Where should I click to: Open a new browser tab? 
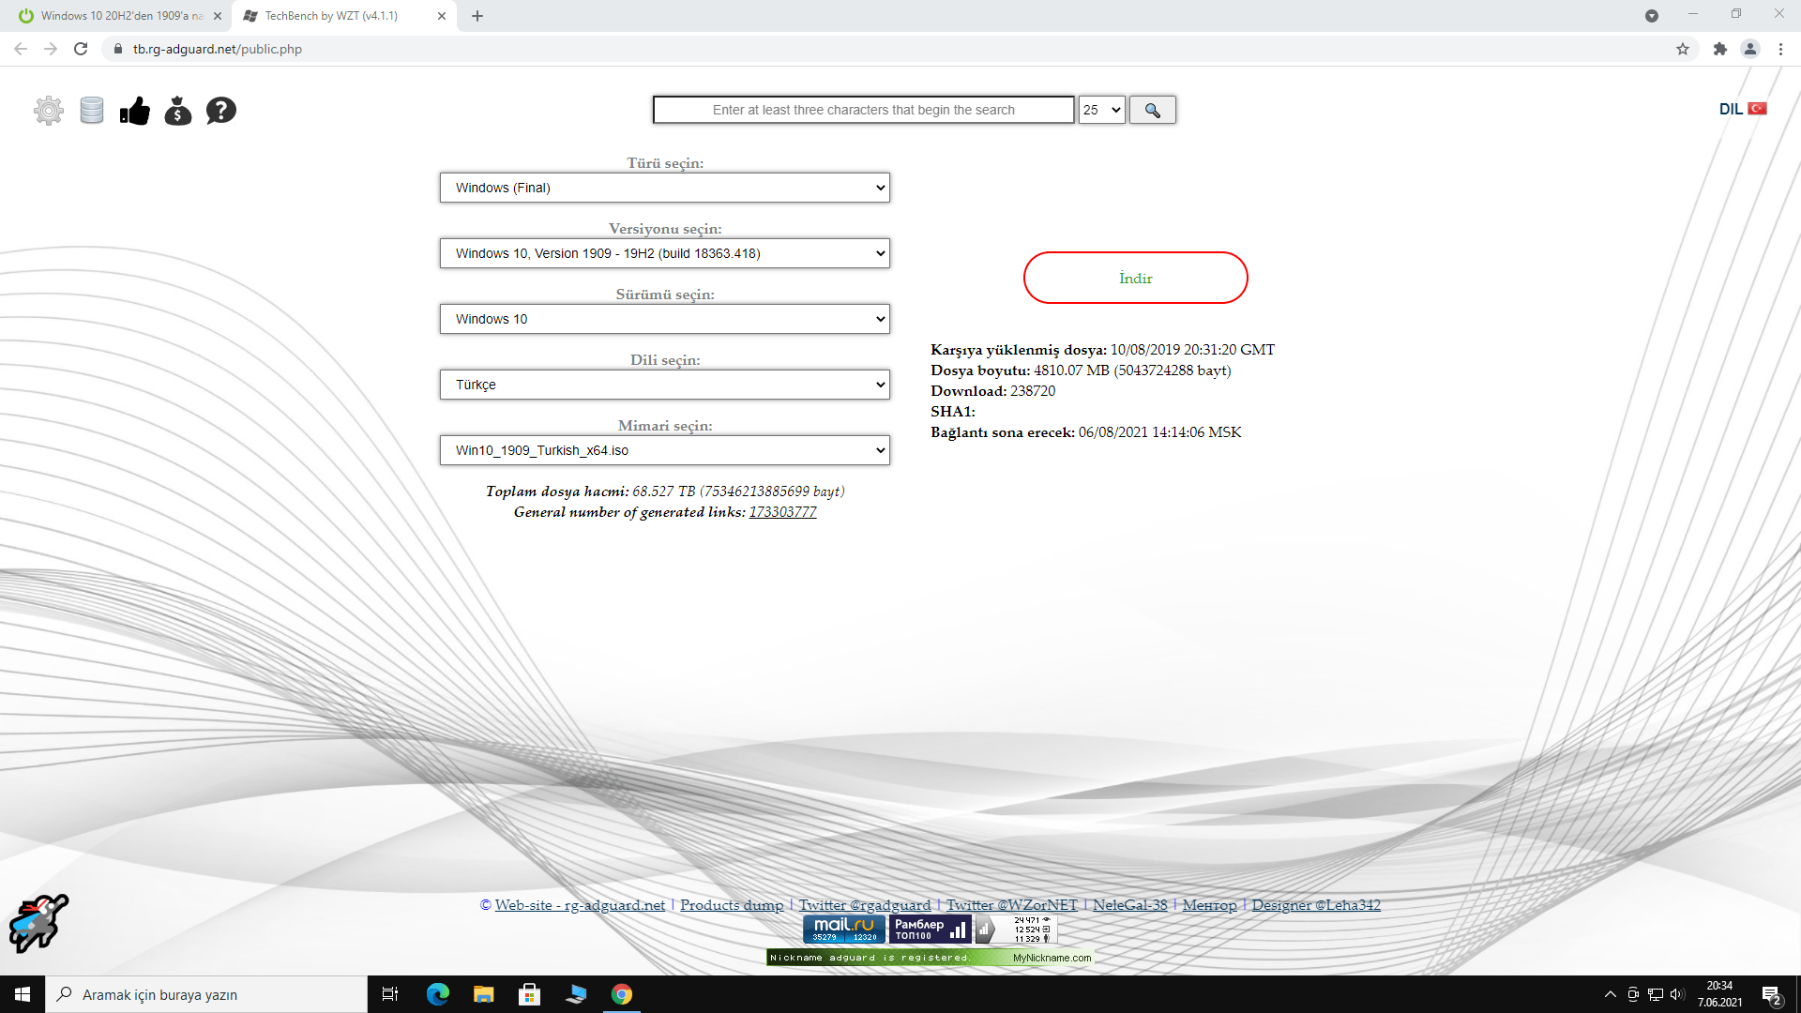click(477, 16)
